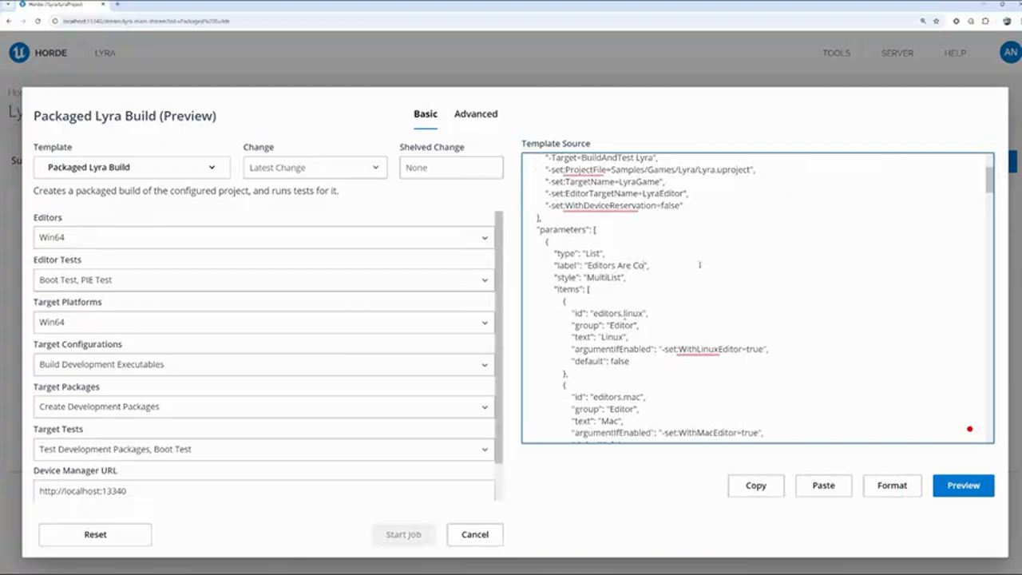The image size is (1022, 575).
Task: Click the Format button
Action: pyautogui.click(x=892, y=486)
